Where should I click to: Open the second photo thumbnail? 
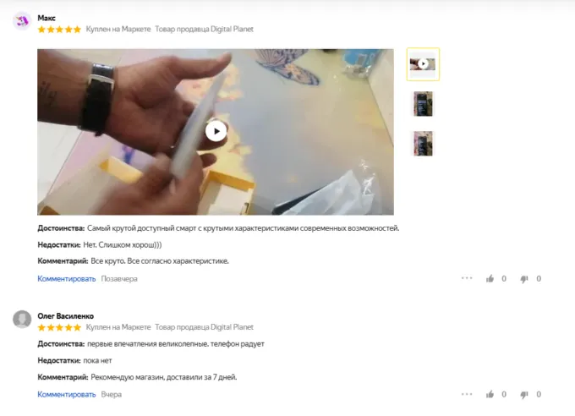(423, 104)
